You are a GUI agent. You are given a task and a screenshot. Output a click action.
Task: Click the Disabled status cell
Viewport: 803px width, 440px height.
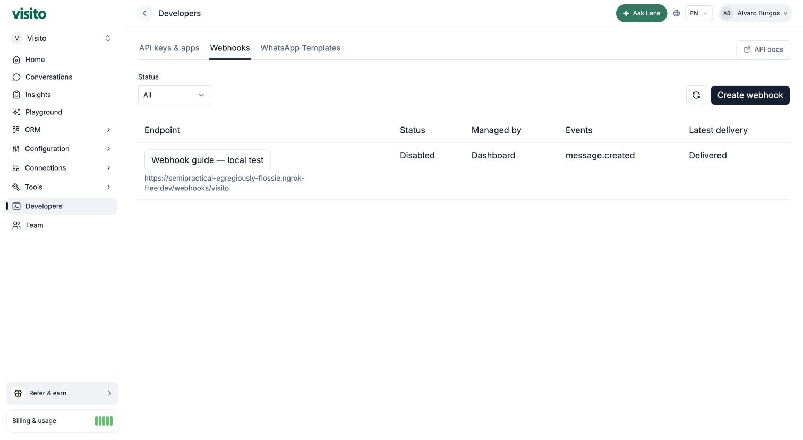417,155
